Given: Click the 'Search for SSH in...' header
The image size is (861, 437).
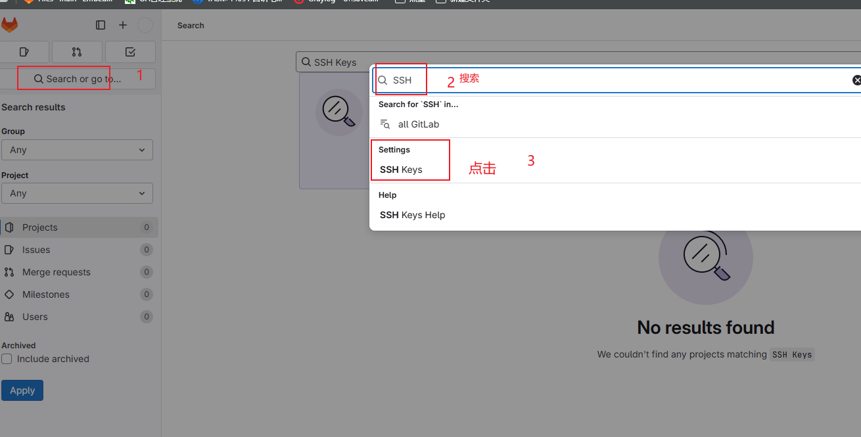Looking at the screenshot, I should pyautogui.click(x=419, y=104).
